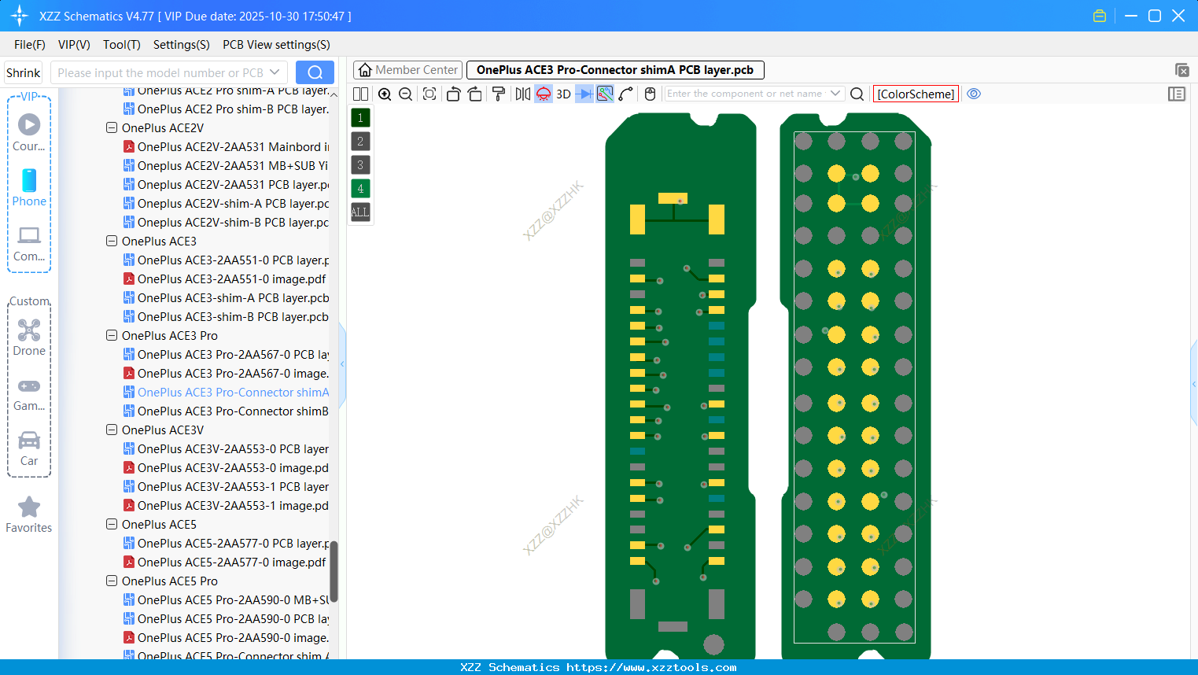Toggle the red highlighted toolbar icon
Image resolution: width=1198 pixels, height=675 pixels.
click(x=544, y=94)
